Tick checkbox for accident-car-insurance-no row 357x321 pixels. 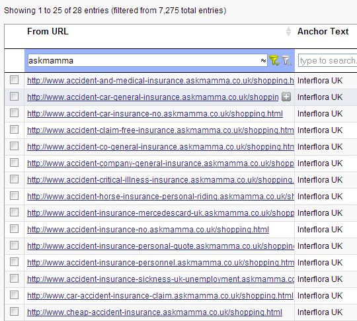tap(14, 113)
